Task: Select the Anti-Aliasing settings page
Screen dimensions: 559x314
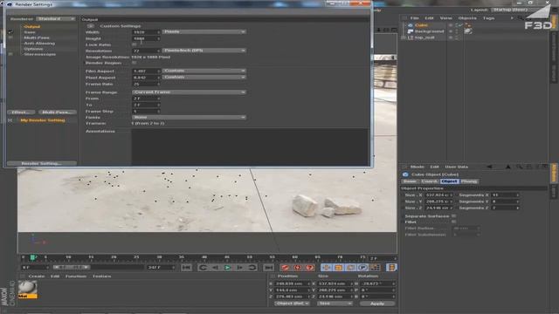Action: [x=39, y=43]
